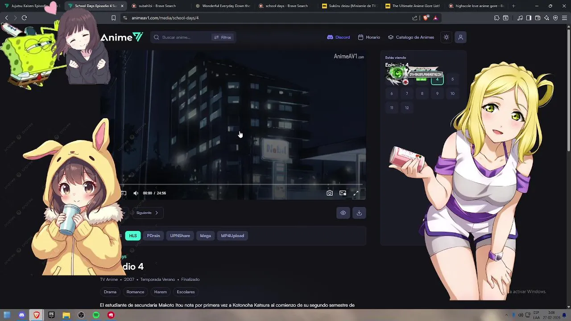Image resolution: width=571 pixels, height=321 pixels.
Task: Close the School Days Episodio 4 tab
Action: point(122,6)
